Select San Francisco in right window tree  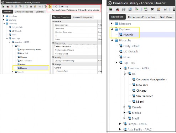145,96
